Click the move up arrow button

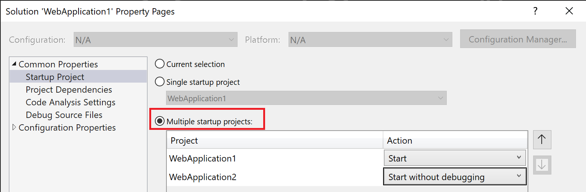542,140
